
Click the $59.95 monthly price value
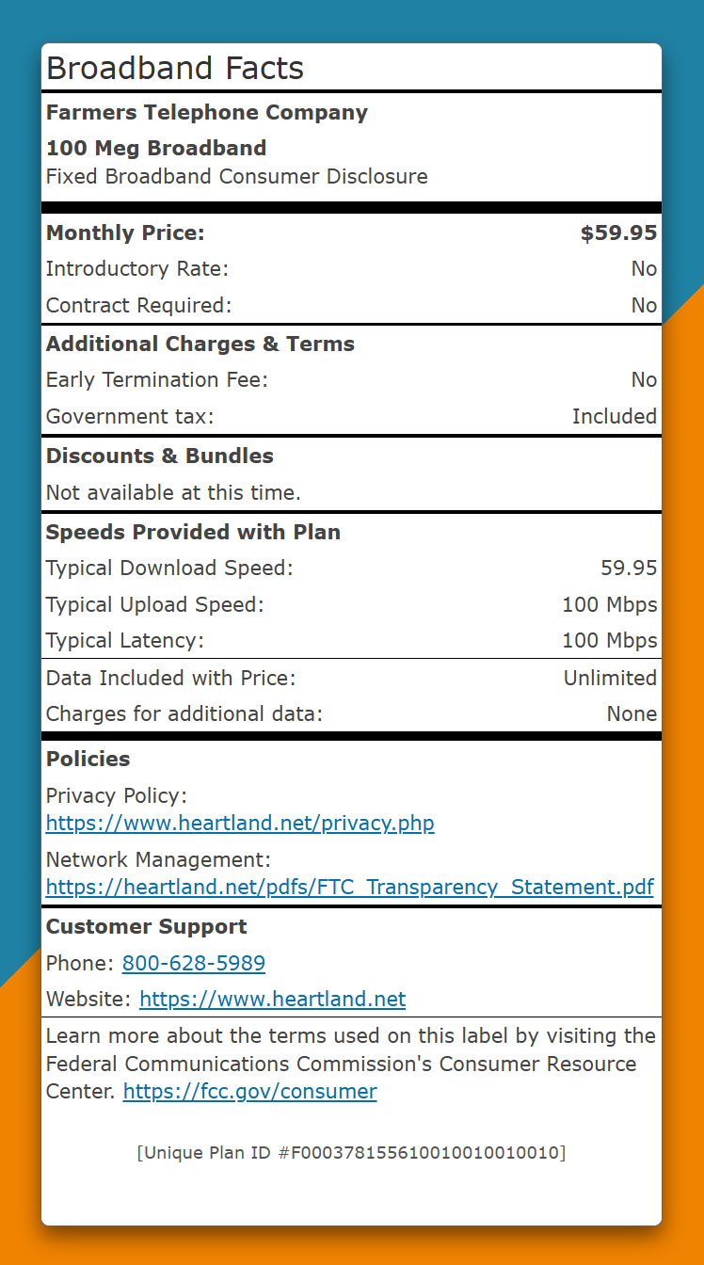[618, 232]
